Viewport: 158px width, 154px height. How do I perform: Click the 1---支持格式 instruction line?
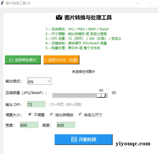point(77,29)
